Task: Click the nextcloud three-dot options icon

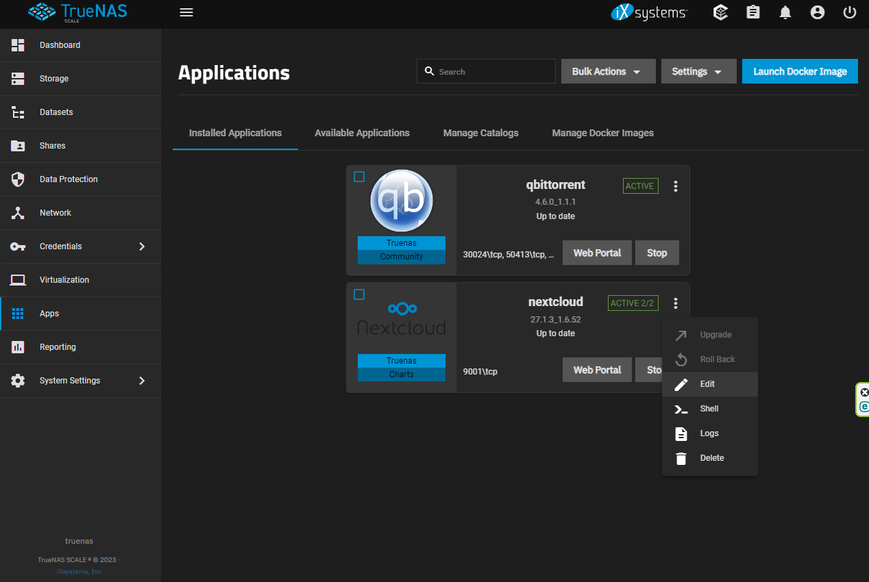Action: [x=676, y=303]
